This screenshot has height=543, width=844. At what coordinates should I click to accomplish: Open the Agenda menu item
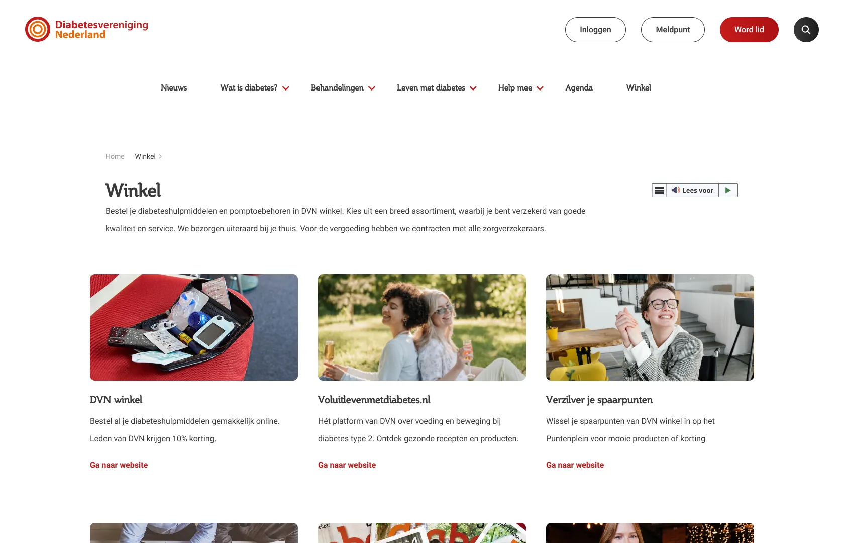point(579,88)
